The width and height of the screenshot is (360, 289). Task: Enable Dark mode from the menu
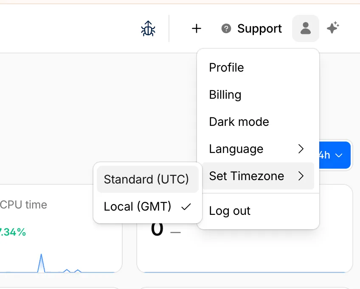(239, 122)
